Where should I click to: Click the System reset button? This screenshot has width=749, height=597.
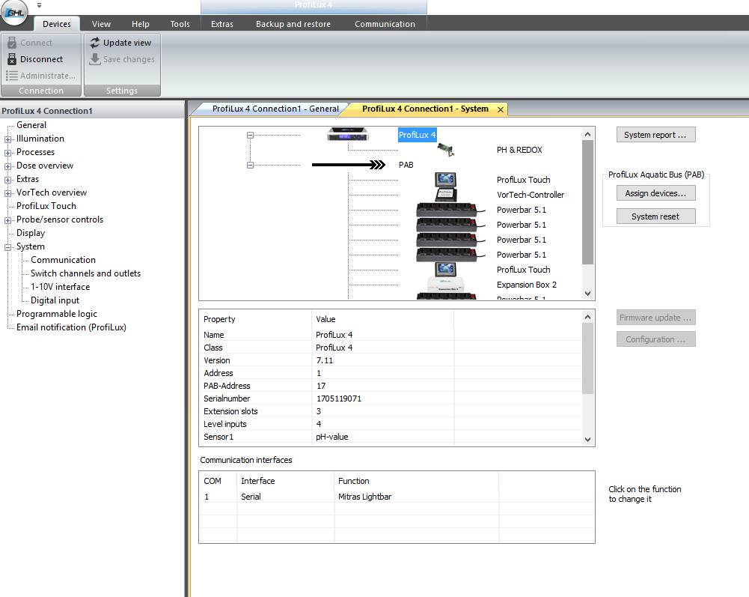click(x=655, y=216)
